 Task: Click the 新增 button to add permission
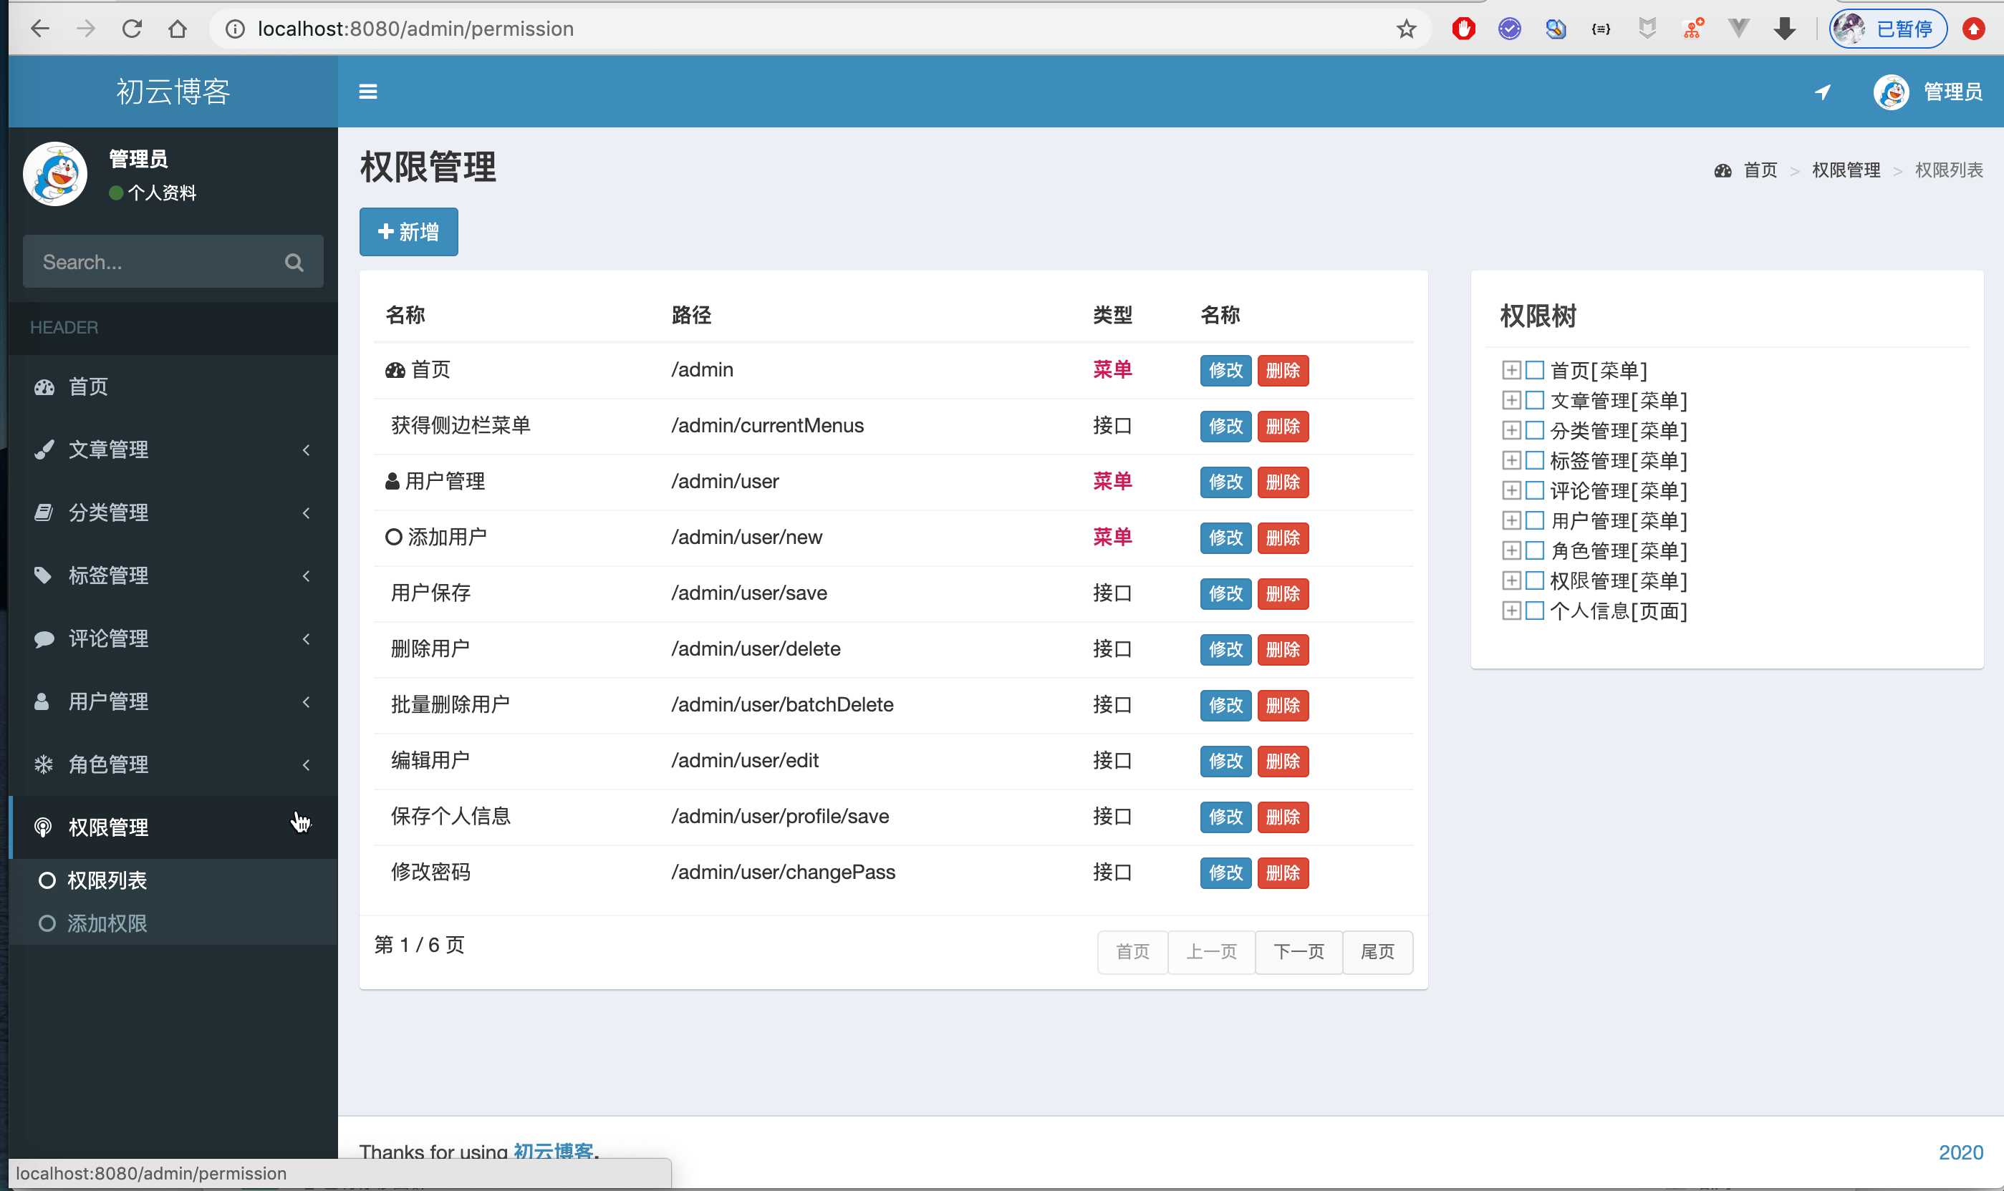(x=409, y=233)
